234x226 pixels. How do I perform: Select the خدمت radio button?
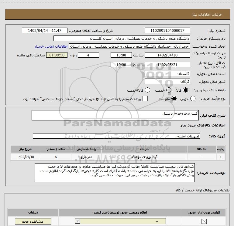[169, 90]
